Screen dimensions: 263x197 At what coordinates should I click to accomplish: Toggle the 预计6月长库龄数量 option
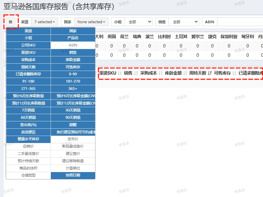coord(28,96)
